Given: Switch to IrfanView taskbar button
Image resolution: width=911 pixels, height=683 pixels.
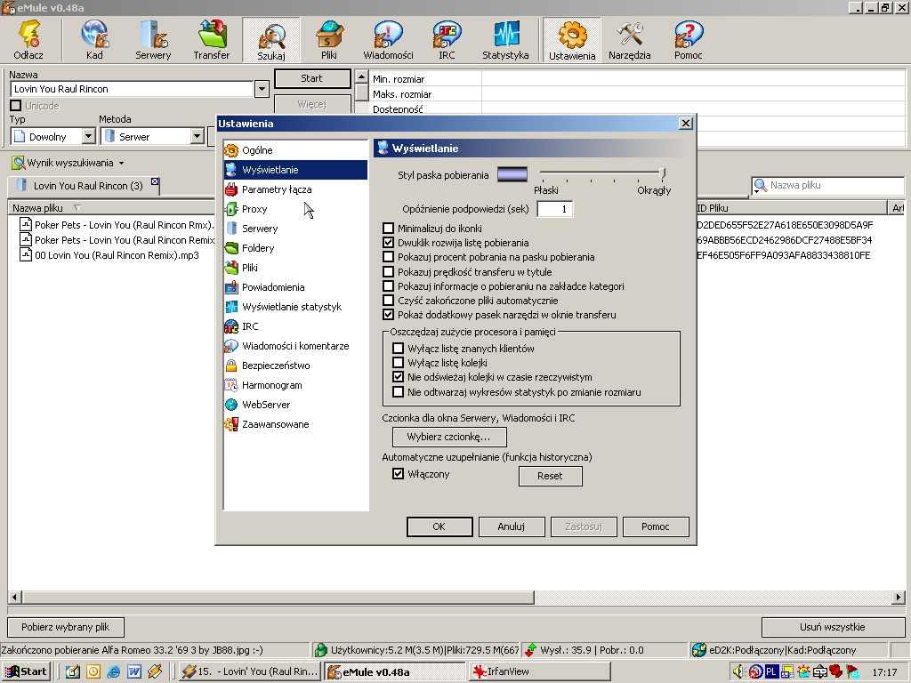Looking at the screenshot, I should [x=540, y=672].
